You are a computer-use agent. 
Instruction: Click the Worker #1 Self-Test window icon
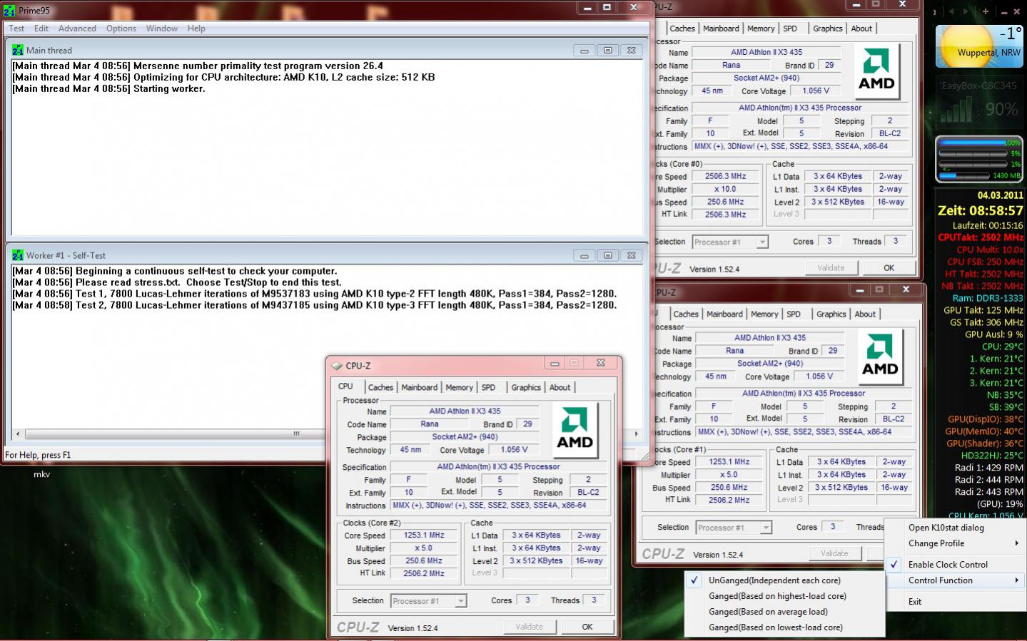(17, 255)
